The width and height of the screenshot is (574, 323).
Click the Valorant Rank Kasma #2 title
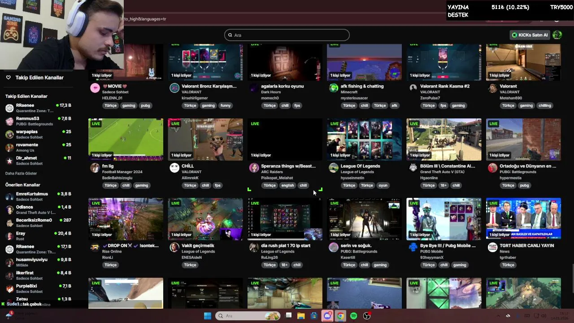(445, 86)
